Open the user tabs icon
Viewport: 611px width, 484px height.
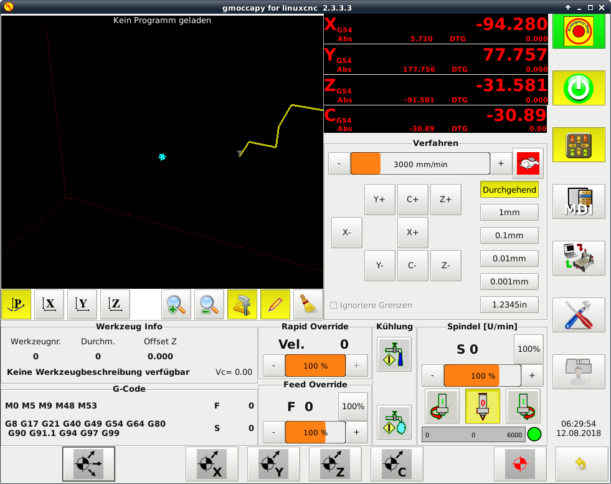(x=579, y=372)
